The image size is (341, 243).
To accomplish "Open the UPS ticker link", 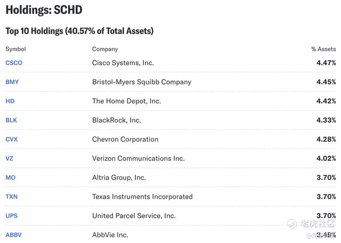I will tap(12, 216).
